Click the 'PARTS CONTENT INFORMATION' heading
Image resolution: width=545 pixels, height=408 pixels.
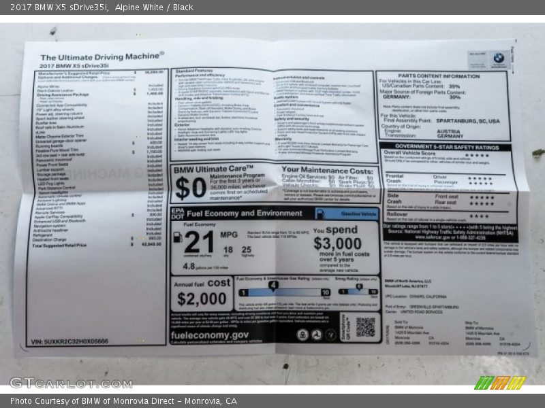[x=439, y=76]
